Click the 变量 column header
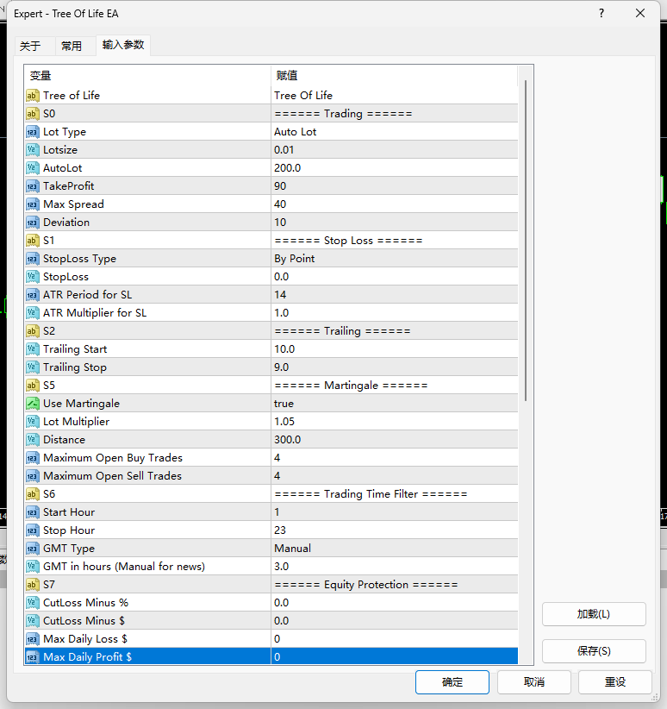 tap(147, 76)
